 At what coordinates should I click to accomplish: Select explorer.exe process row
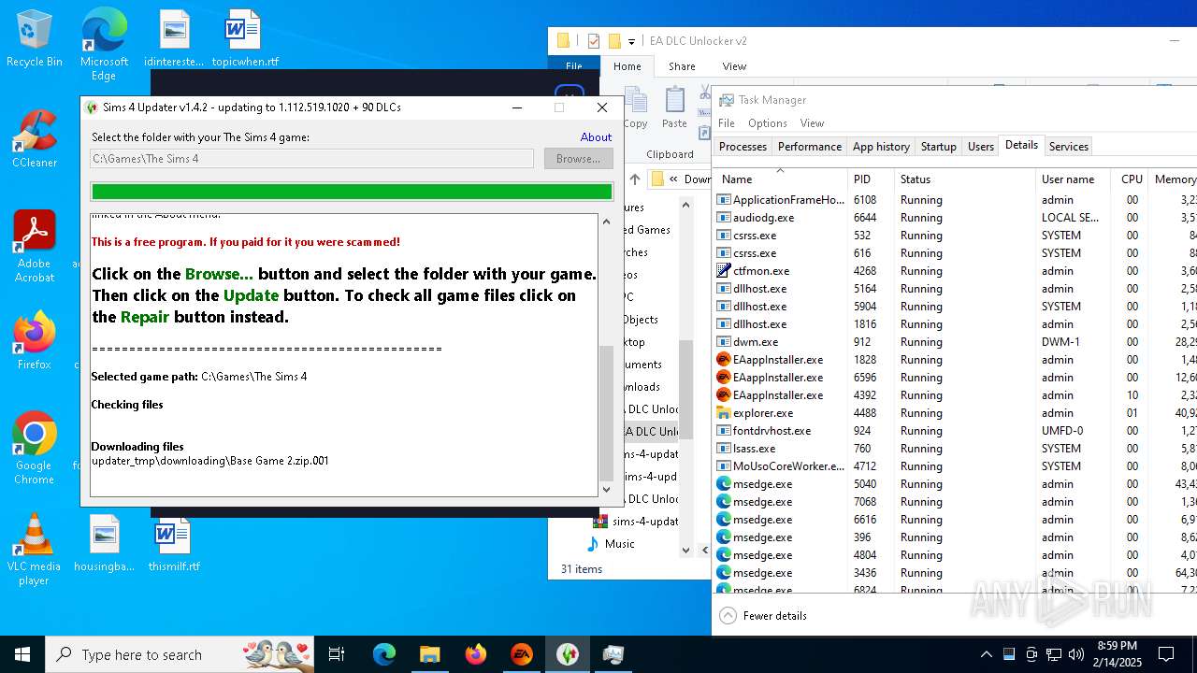[x=956, y=413]
